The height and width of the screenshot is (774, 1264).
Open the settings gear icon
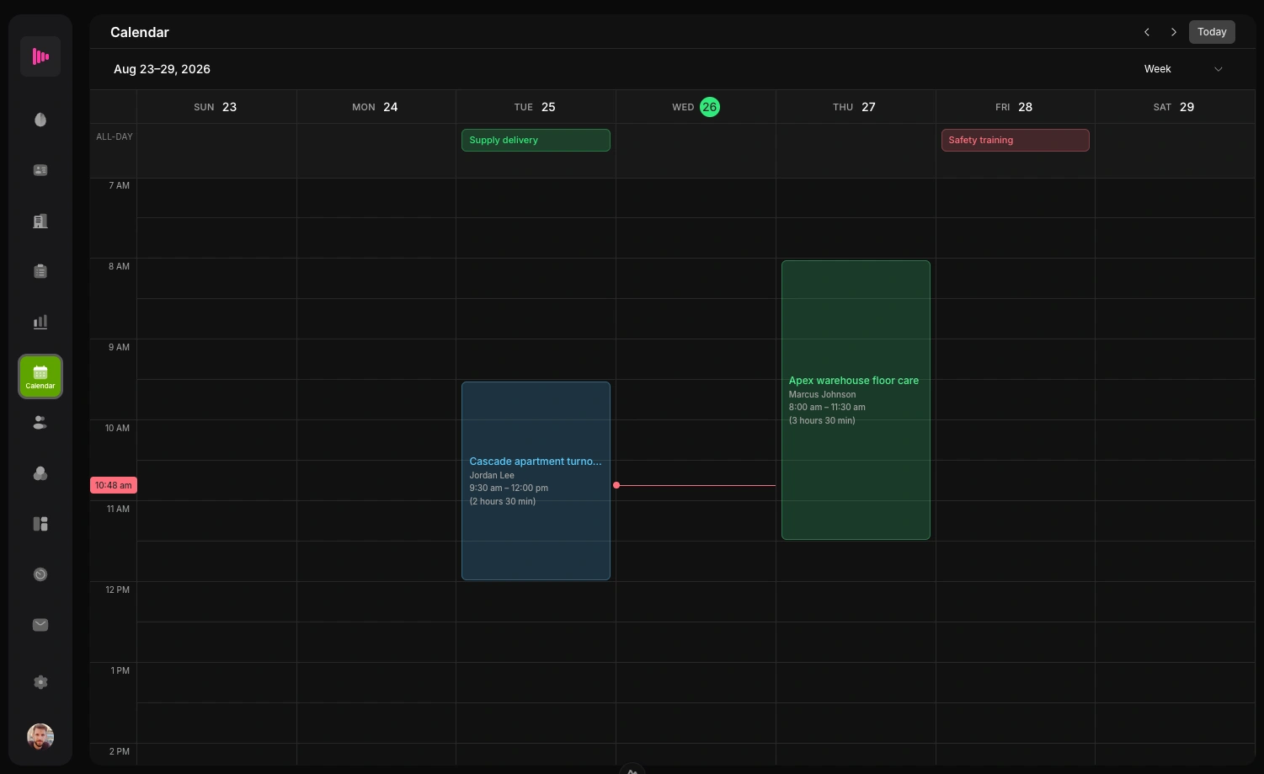[40, 682]
